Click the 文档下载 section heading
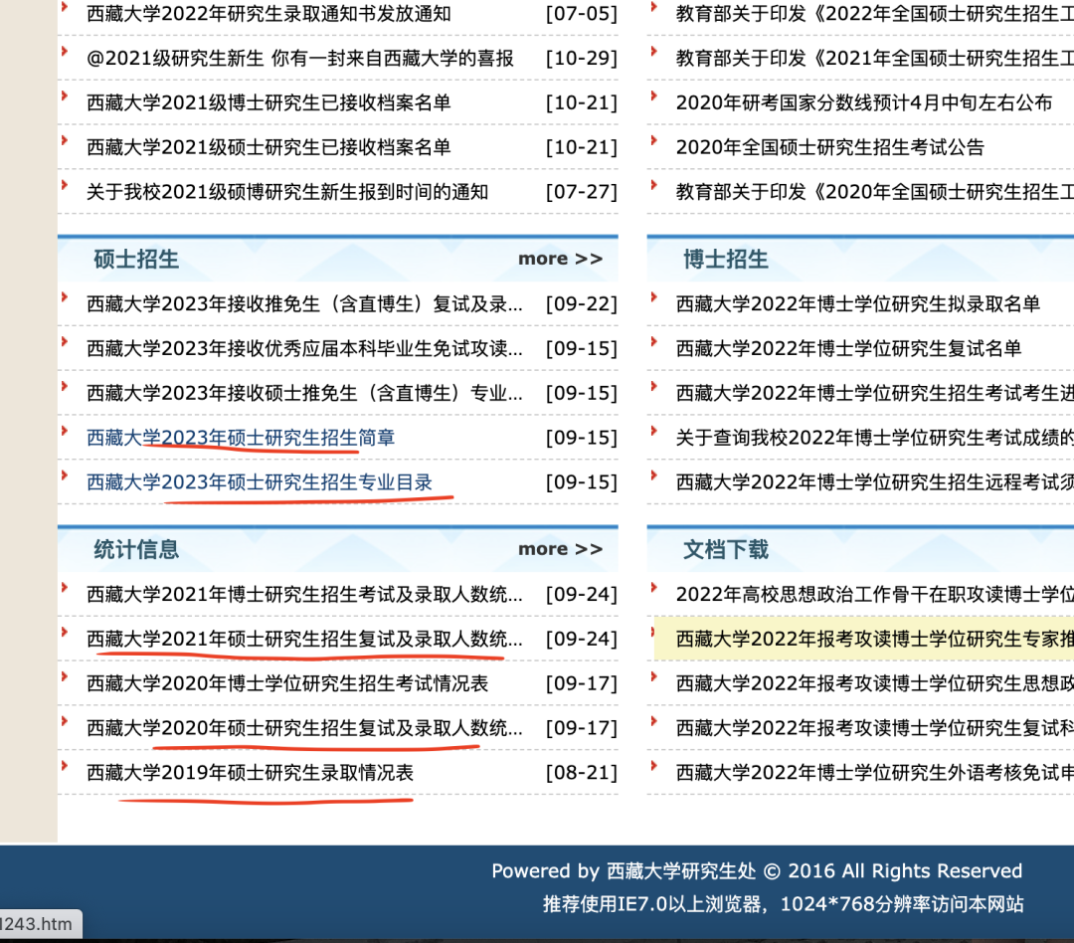Image resolution: width=1074 pixels, height=943 pixels. (x=725, y=550)
